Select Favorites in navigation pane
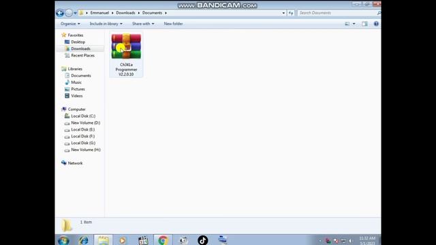436x245 pixels. pos(76,35)
